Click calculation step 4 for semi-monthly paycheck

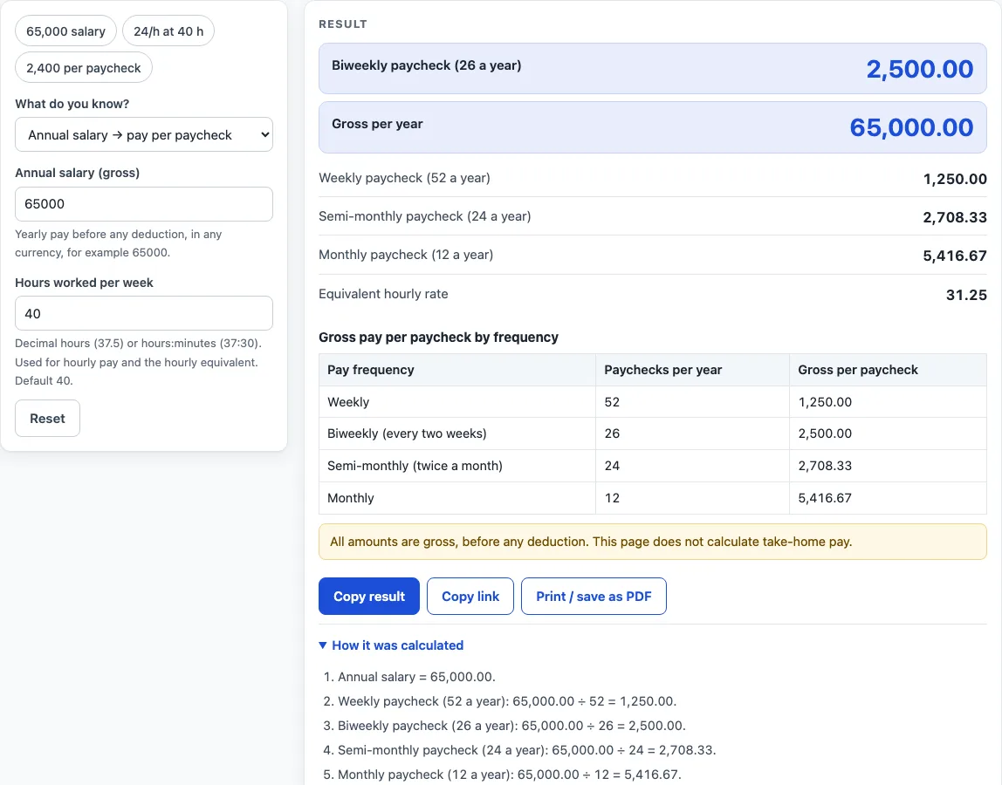point(526,750)
